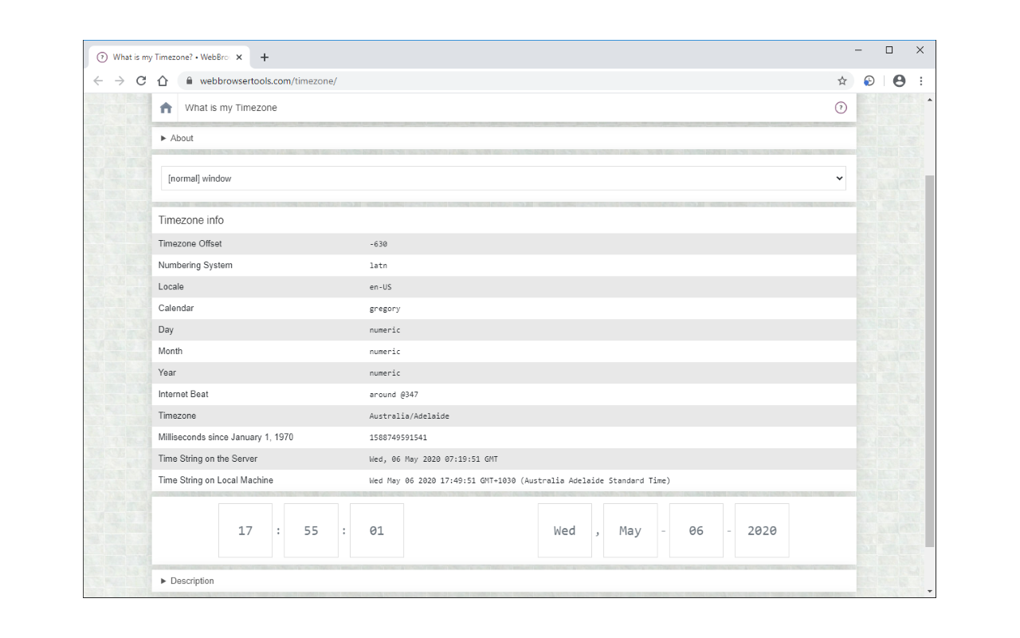Click Internet Beat value around @347
This screenshot has height=638, width=1020.
coord(394,395)
